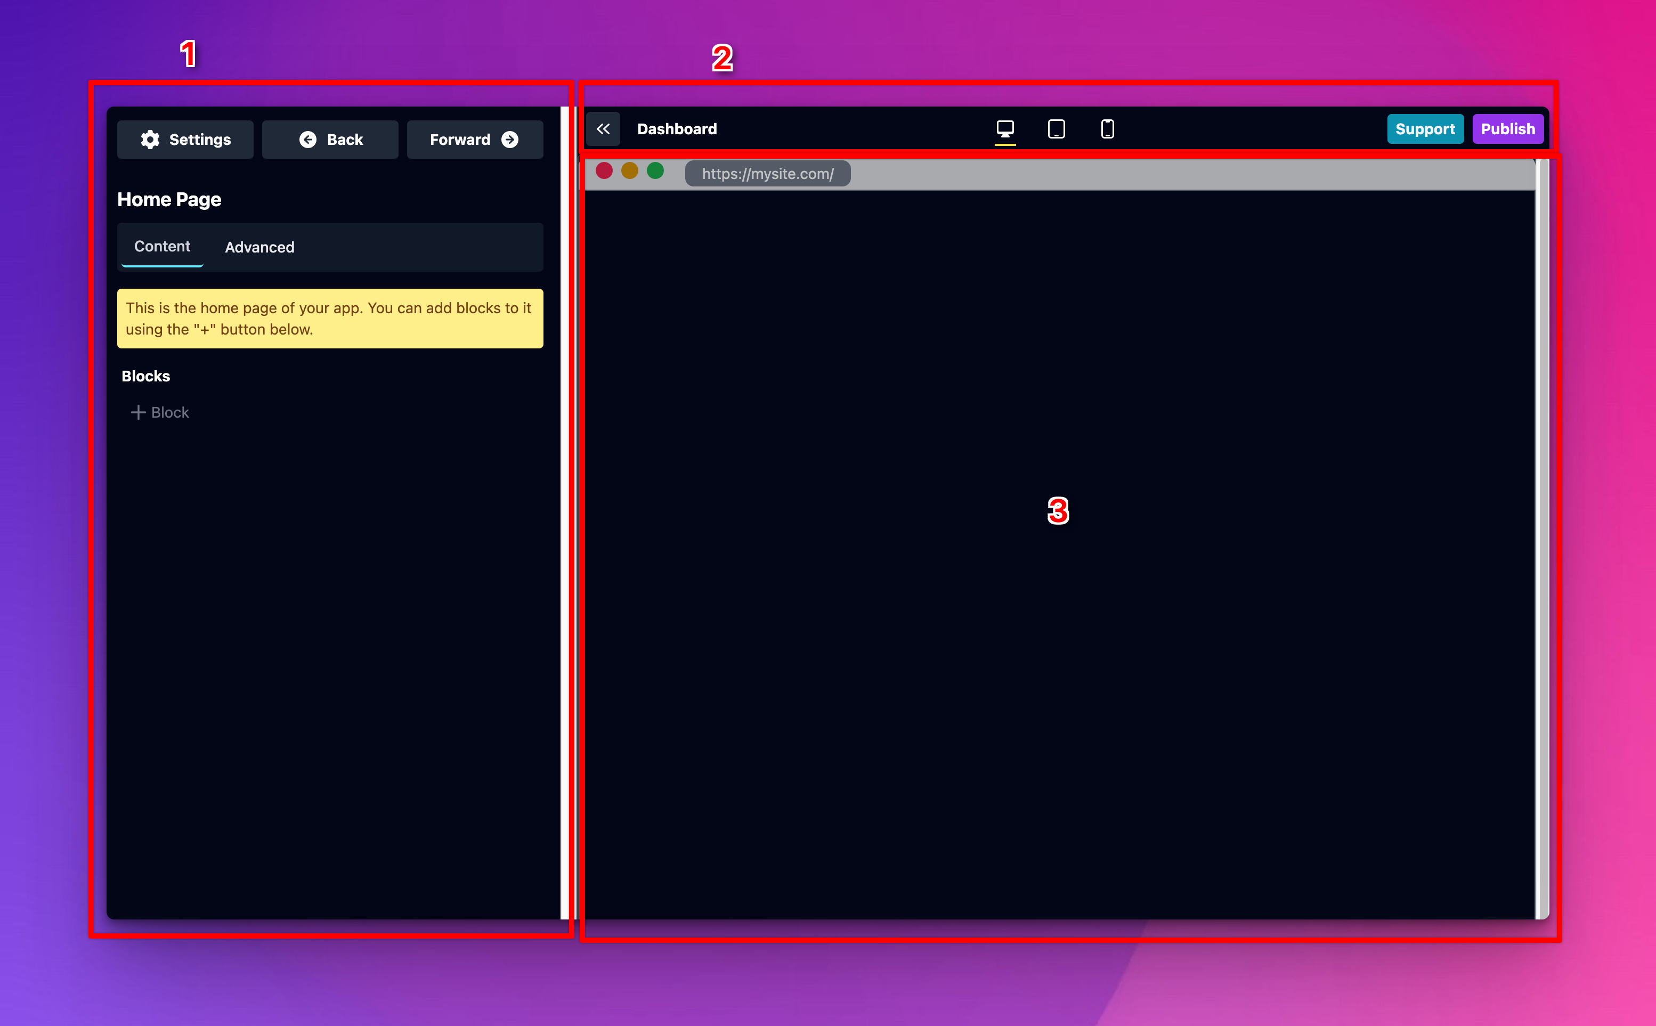Screen dimensions: 1656x1026
Task: Open the Settings button
Action: coord(185,140)
